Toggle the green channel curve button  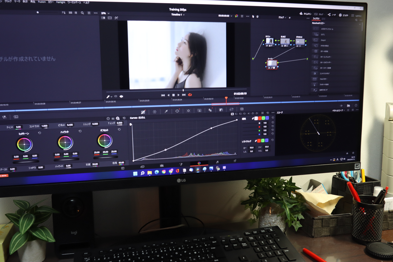click(263, 118)
